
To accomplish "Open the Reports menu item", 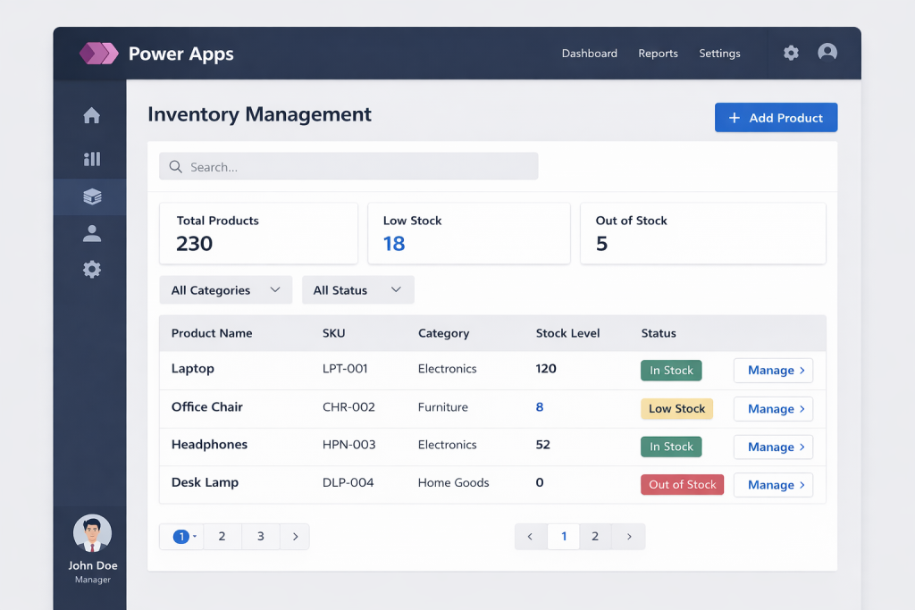I will click(x=658, y=54).
